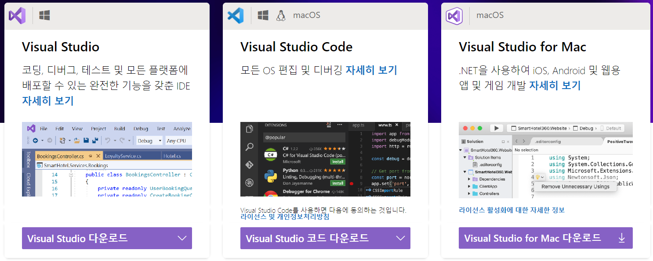Click Any CPU dropdown in VS screenshot
This screenshot has height=261, width=653.
tap(178, 141)
